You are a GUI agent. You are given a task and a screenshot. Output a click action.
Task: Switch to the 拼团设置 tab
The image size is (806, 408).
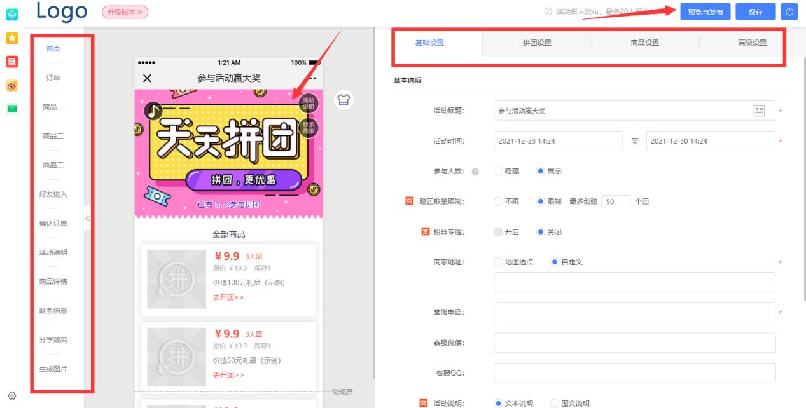(537, 43)
